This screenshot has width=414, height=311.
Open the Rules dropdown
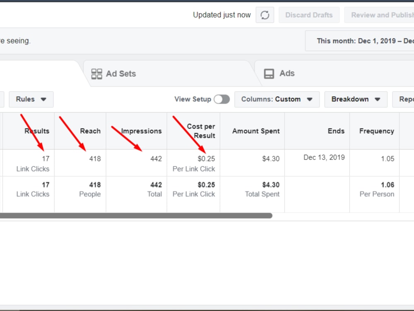[31, 100]
